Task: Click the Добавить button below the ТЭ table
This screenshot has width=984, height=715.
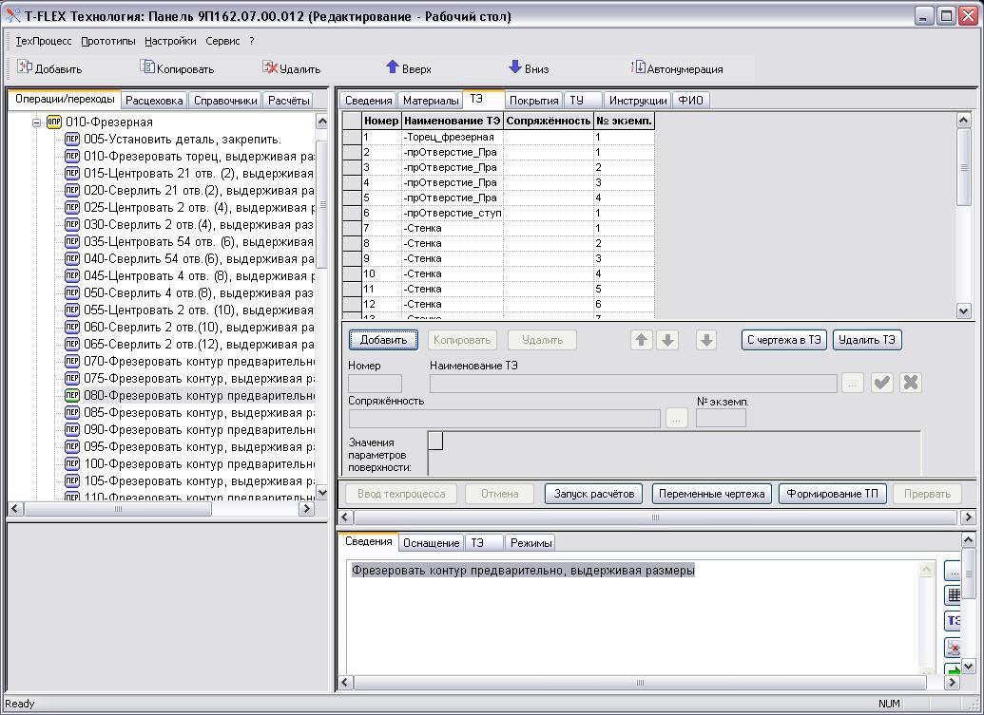Action: point(383,340)
